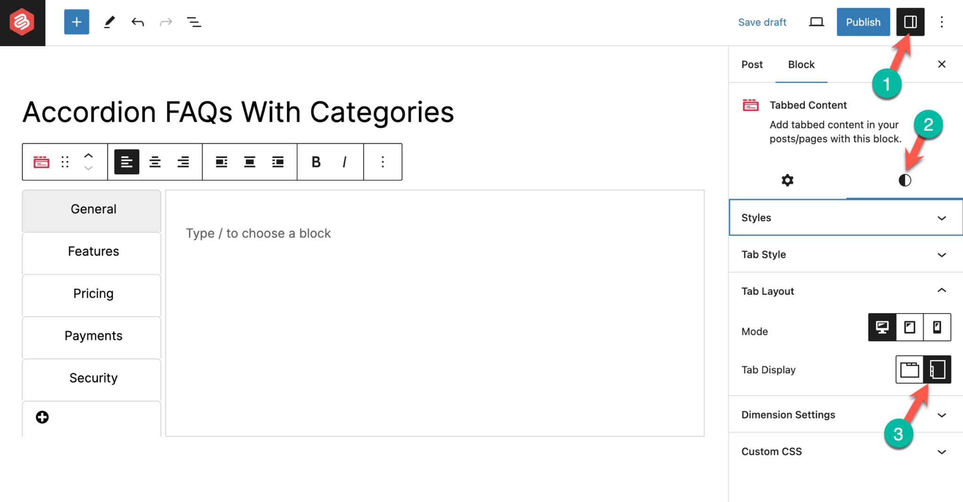The image size is (963, 502).
Task: Open block settings via the gear icon
Action: point(787,180)
